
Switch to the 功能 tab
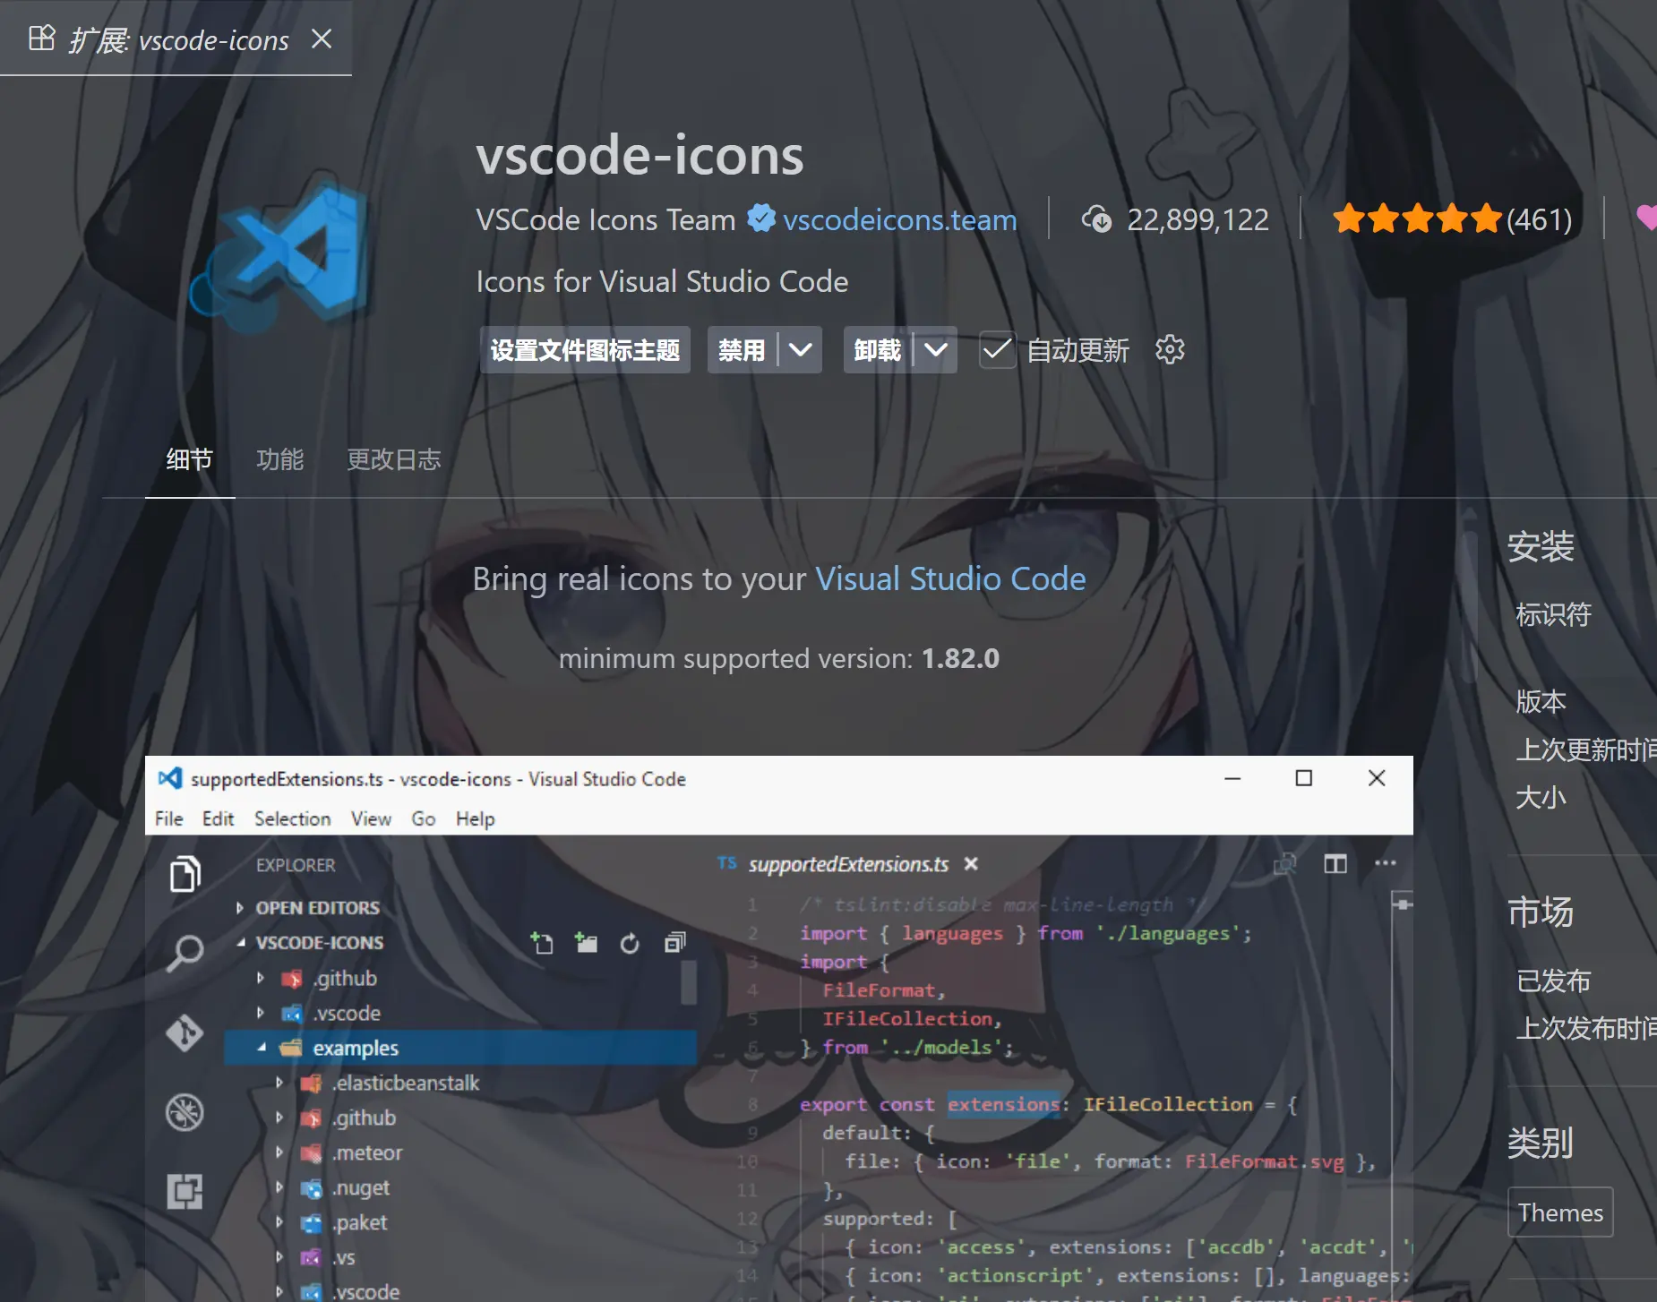[x=280, y=459]
